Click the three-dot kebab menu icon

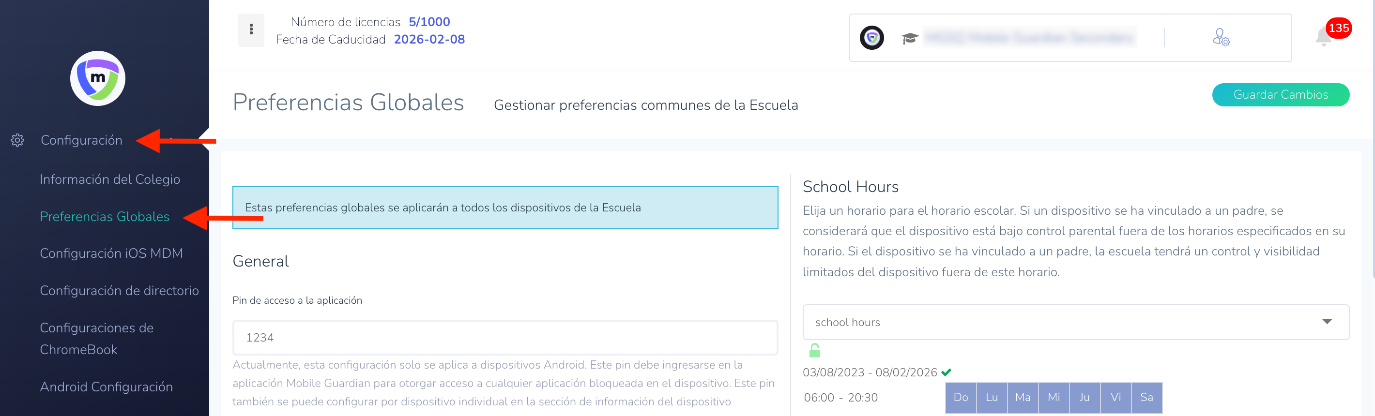point(251,30)
